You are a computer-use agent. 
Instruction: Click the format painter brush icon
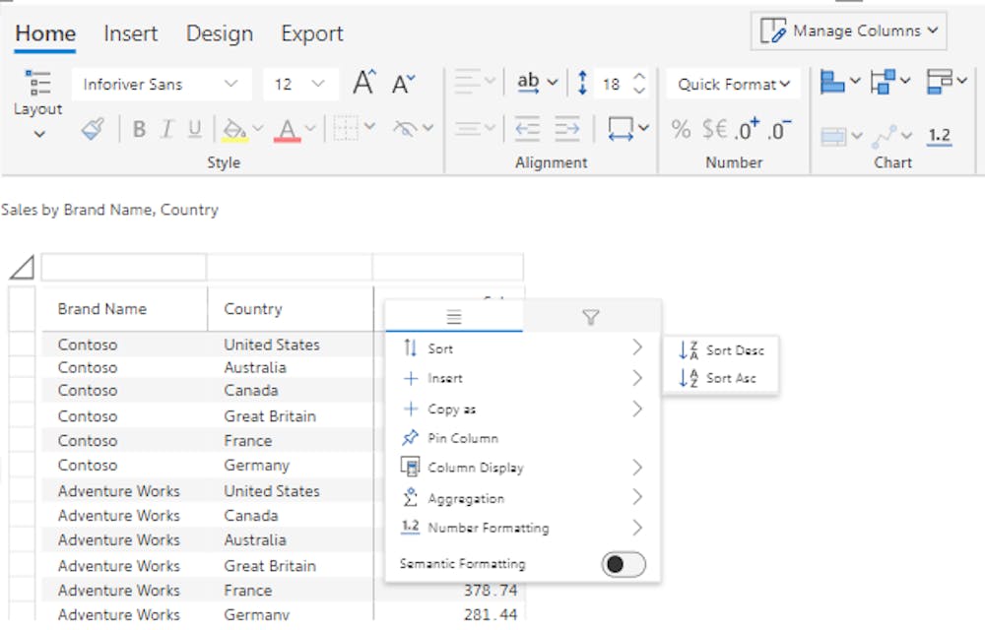coord(93,129)
